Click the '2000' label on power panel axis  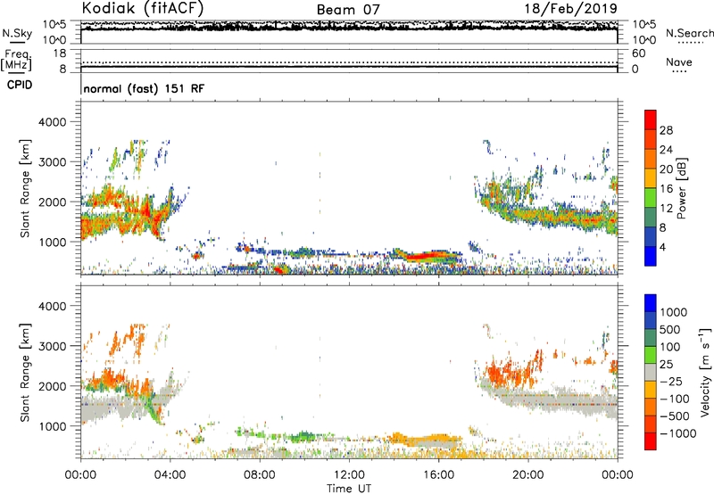coord(52,202)
